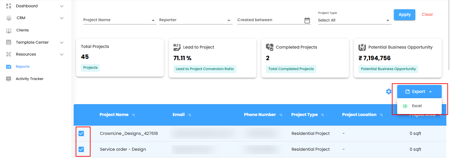Choose Excel from Export menu

coord(419,106)
